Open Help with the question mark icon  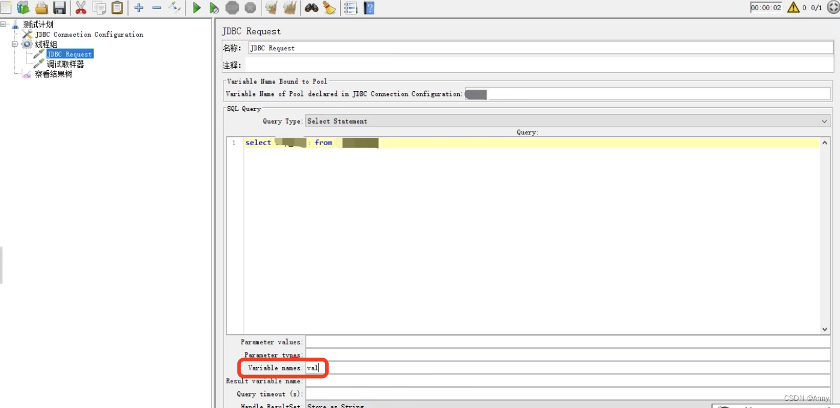(x=369, y=8)
